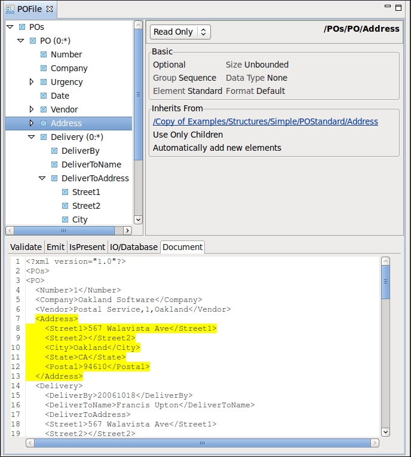Click the element icon beside Street1
This screenshot has height=457, width=411.
[x=65, y=192]
